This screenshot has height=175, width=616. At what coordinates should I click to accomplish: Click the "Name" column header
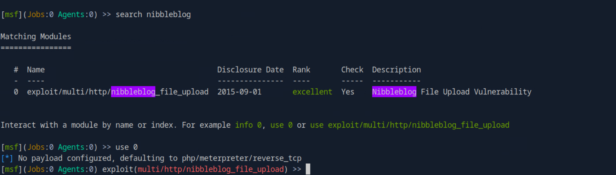(x=36, y=70)
